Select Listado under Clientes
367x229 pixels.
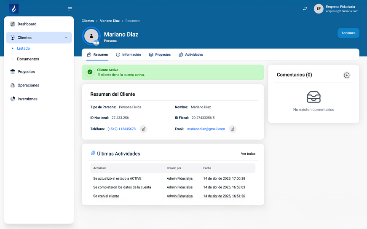[x=24, y=48]
